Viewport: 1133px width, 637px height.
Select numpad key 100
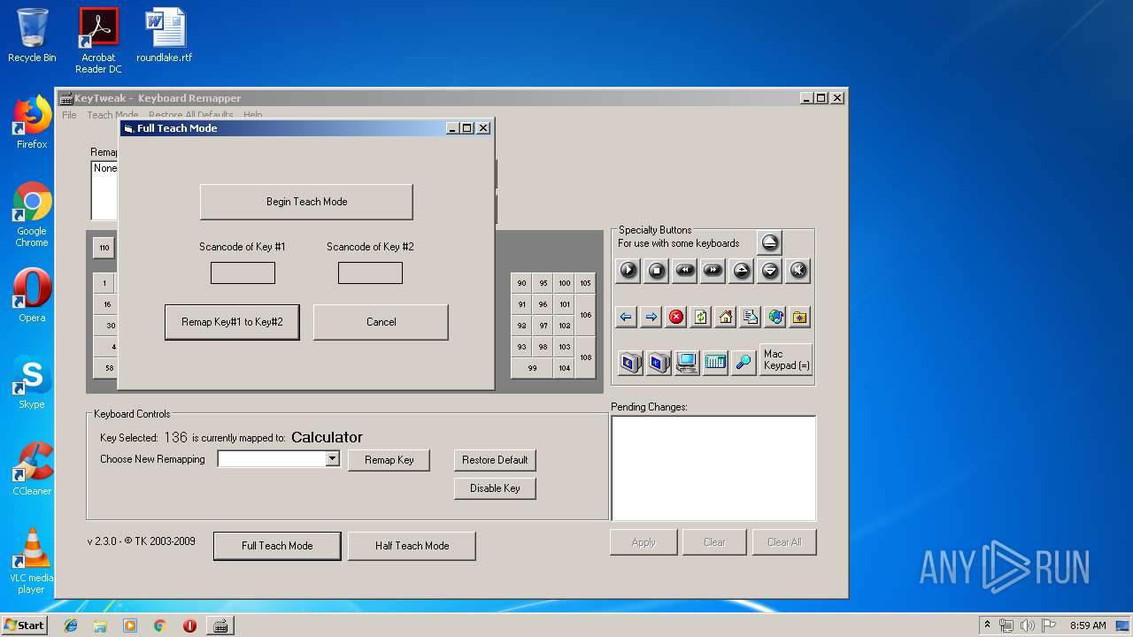(x=565, y=283)
